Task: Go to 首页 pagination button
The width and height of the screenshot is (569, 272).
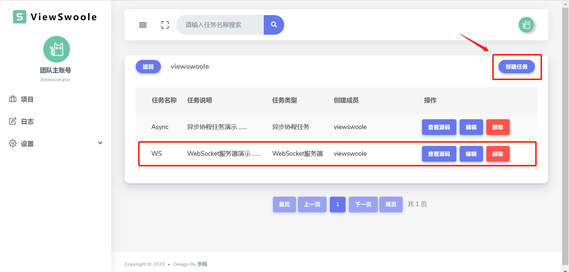Action: tap(284, 204)
